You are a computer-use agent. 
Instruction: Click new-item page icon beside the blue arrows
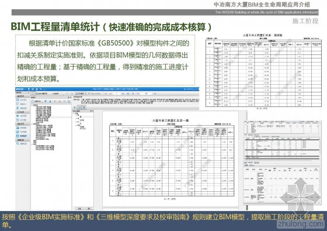click(x=33, y=101)
